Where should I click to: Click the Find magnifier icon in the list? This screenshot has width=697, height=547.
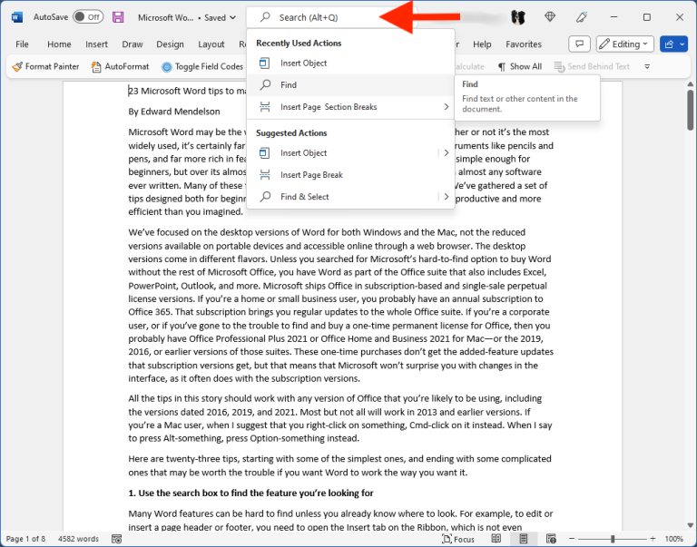[x=265, y=84]
